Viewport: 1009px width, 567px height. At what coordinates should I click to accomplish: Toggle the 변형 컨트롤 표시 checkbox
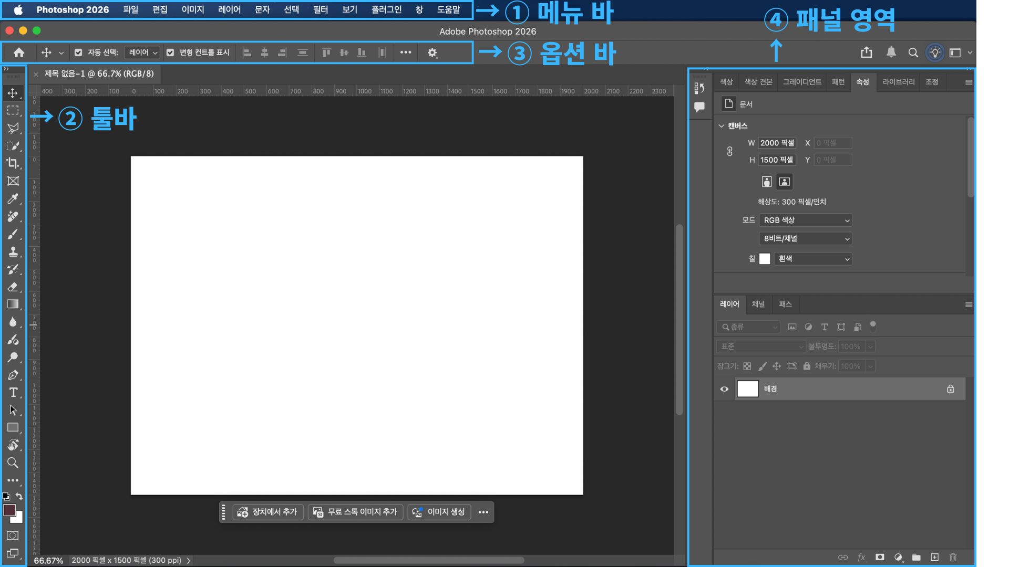(170, 52)
